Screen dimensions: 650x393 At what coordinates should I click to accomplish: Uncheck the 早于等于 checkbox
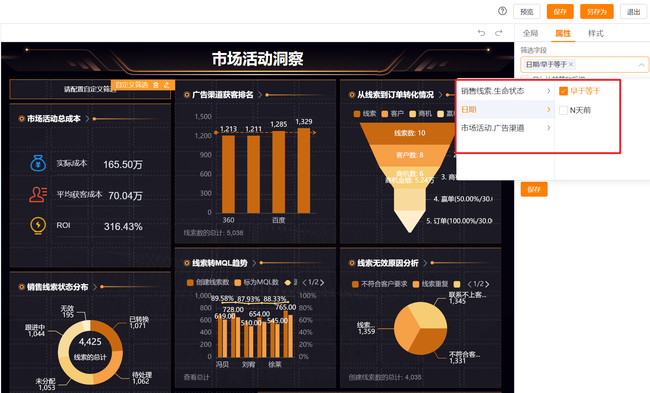(x=564, y=91)
